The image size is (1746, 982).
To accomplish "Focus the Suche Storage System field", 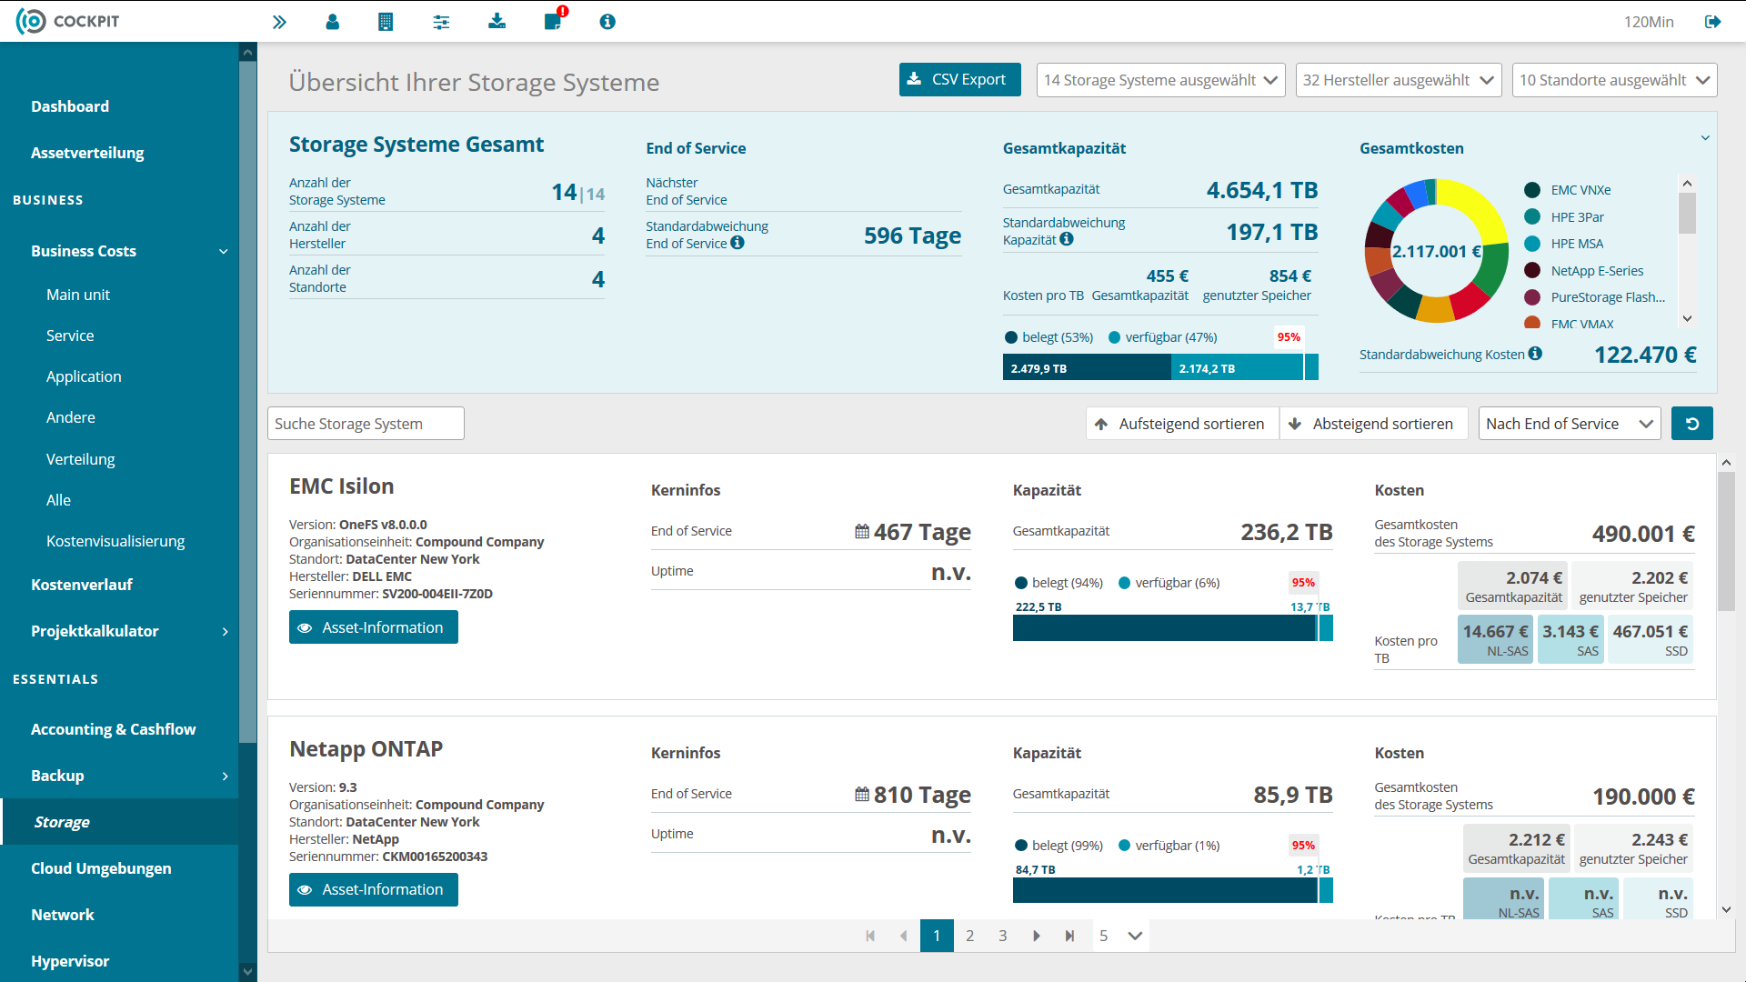I will tap(366, 424).
